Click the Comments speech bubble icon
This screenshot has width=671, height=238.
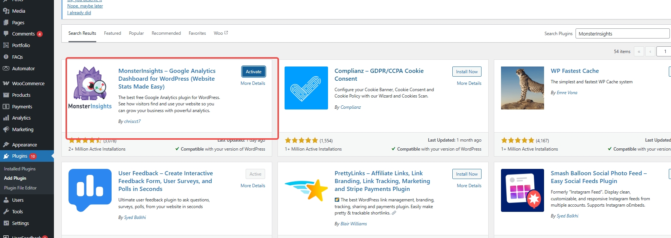(6, 34)
